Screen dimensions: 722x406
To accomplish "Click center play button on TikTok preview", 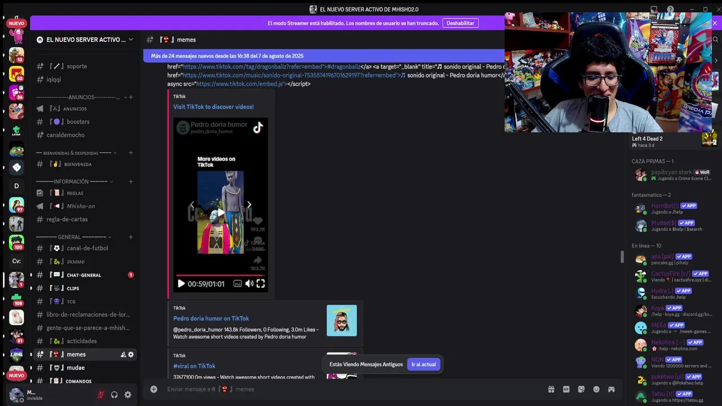I will pos(221,213).
